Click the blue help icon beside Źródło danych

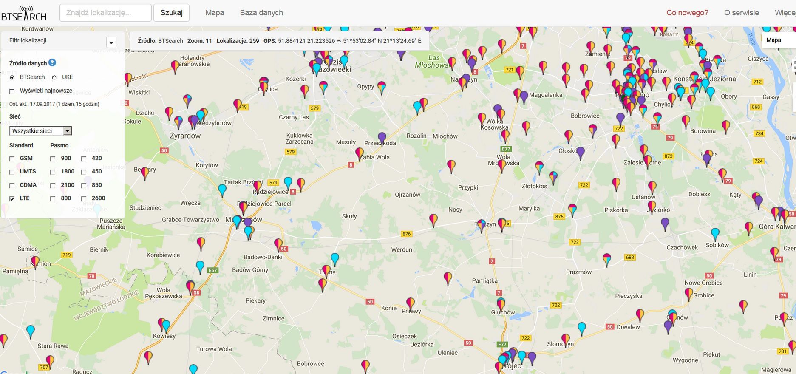(52, 62)
